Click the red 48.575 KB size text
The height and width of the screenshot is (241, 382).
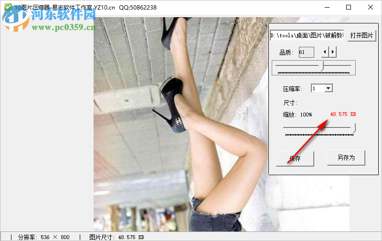343,114
